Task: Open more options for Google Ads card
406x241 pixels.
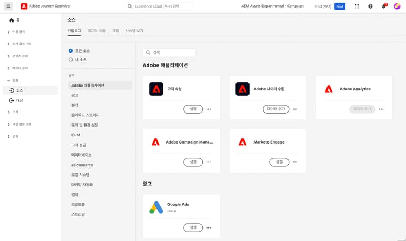Action: (209, 227)
